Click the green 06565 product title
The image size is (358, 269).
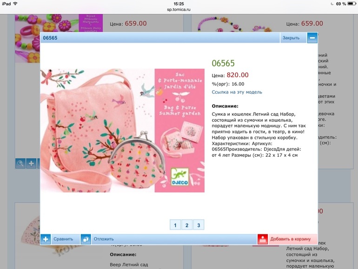click(223, 63)
